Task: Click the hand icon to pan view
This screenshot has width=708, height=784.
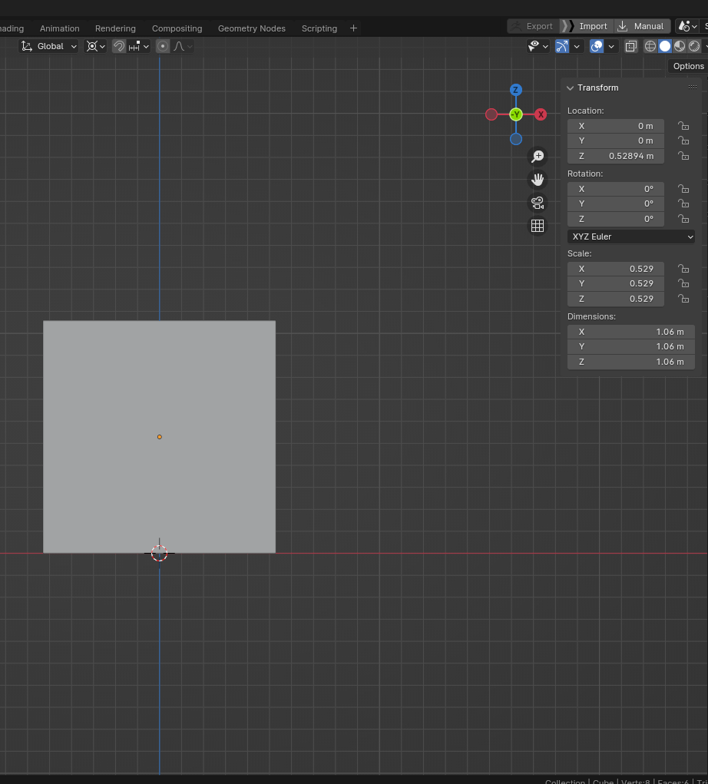Action: pyautogui.click(x=538, y=180)
